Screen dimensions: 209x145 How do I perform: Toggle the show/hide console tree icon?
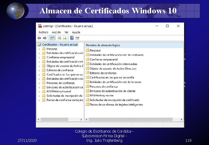click(52, 38)
